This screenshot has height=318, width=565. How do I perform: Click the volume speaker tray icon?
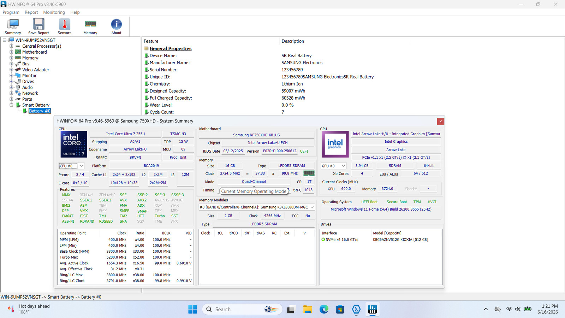[518, 309]
